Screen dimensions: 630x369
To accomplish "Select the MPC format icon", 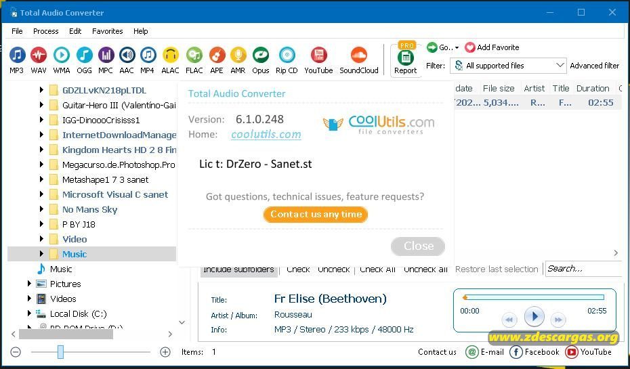I will pyautogui.click(x=106, y=56).
